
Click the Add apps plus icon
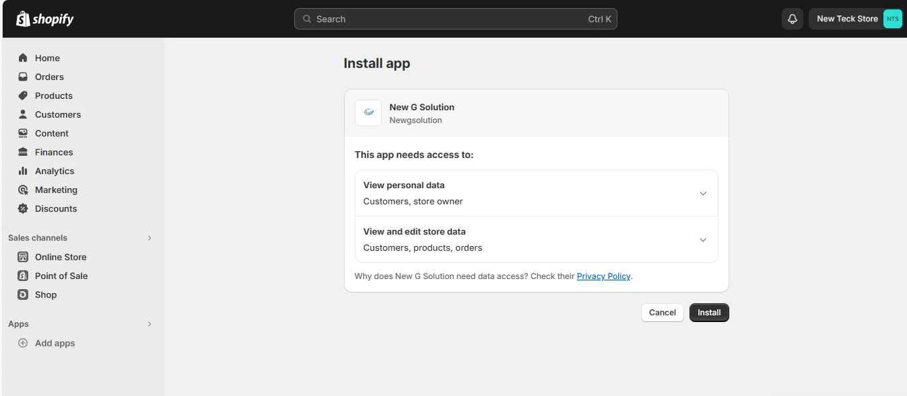coord(23,343)
